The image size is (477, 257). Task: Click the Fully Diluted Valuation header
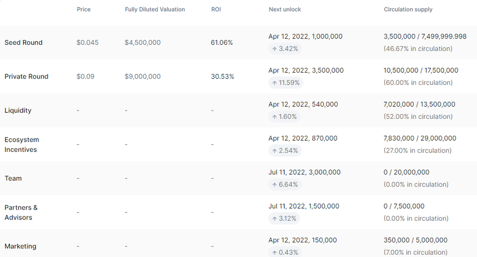(155, 9)
